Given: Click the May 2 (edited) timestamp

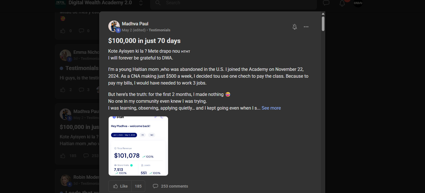Looking at the screenshot, I should (134, 30).
